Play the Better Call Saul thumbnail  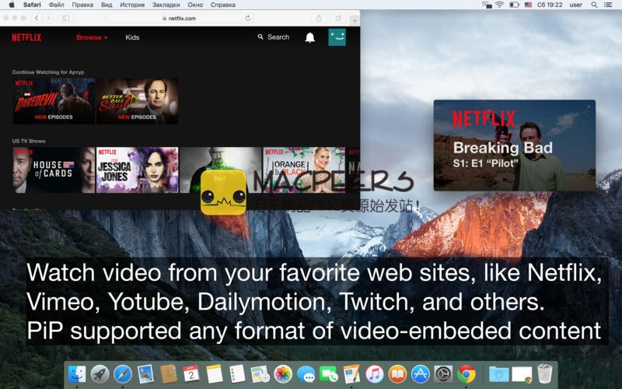pyautogui.click(x=138, y=101)
